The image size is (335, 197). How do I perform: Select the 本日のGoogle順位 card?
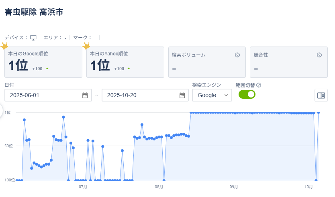point(43,62)
